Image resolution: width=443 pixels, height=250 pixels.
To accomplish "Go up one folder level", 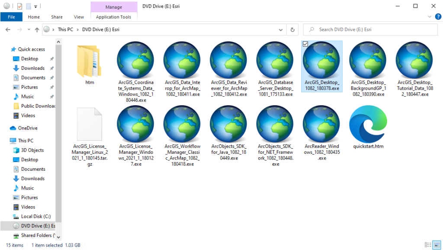I will (37, 29).
